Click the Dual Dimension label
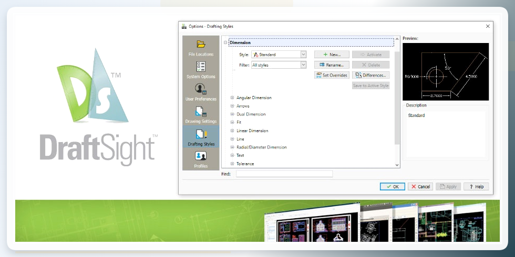Viewport: 515px width, 257px height. pyautogui.click(x=251, y=114)
